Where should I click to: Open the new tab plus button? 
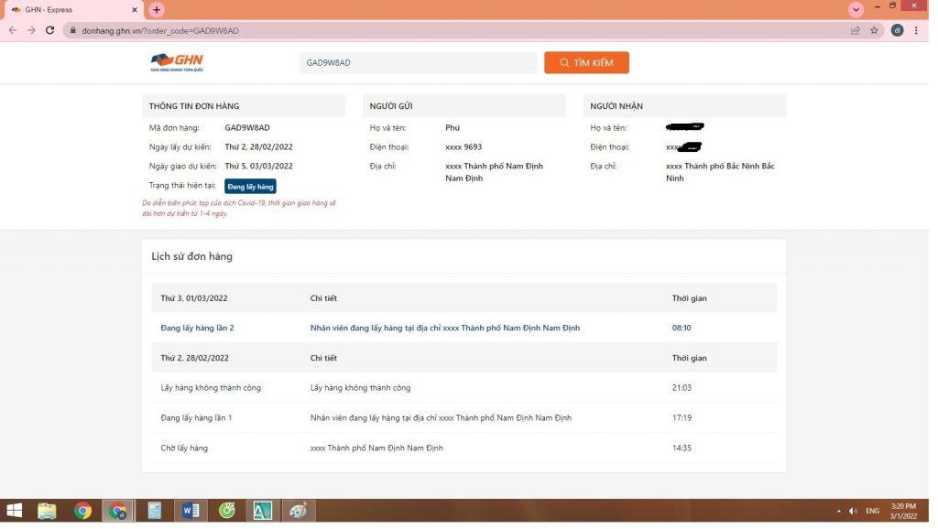(x=157, y=9)
